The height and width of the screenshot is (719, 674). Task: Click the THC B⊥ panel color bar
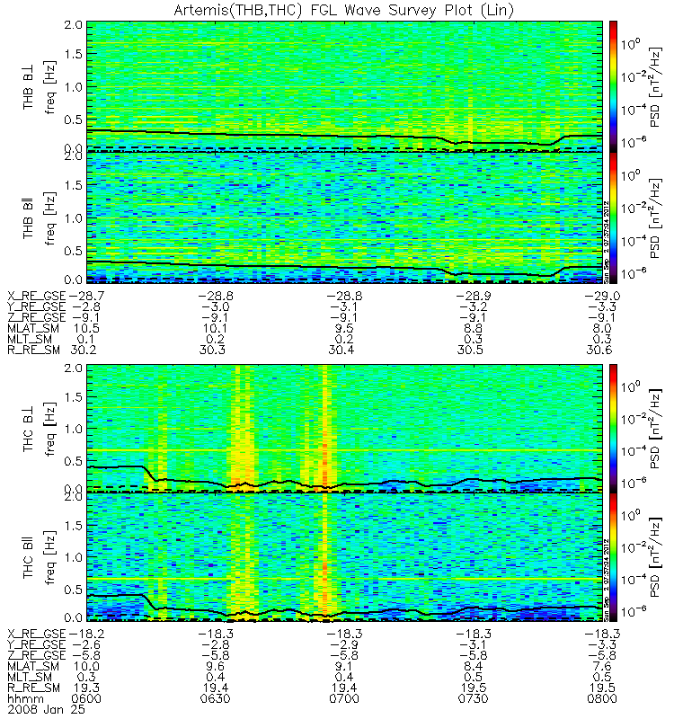(613, 428)
